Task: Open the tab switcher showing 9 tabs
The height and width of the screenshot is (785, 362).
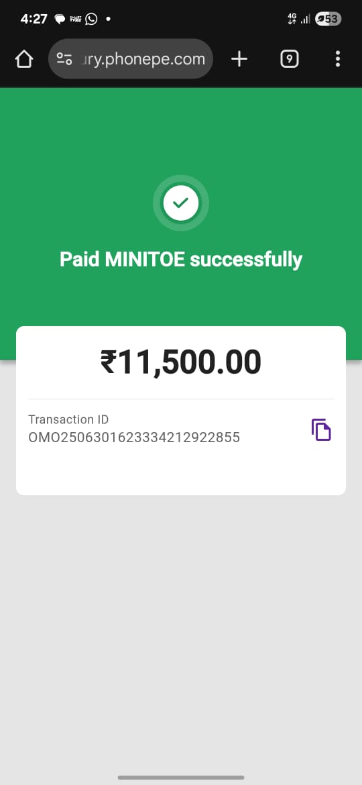Action: pyautogui.click(x=289, y=59)
